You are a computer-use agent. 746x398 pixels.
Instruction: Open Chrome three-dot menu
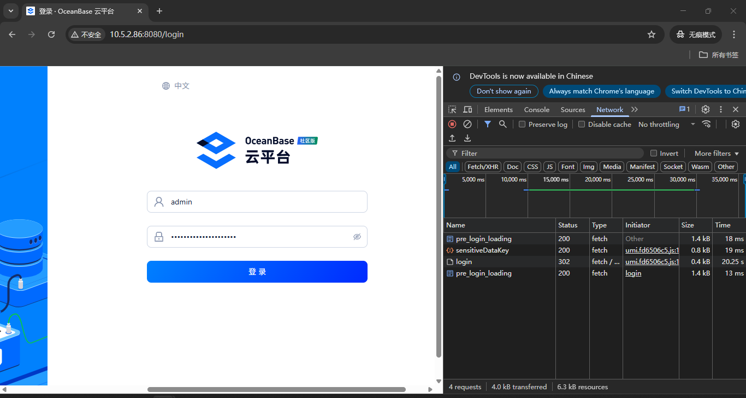pyautogui.click(x=734, y=34)
